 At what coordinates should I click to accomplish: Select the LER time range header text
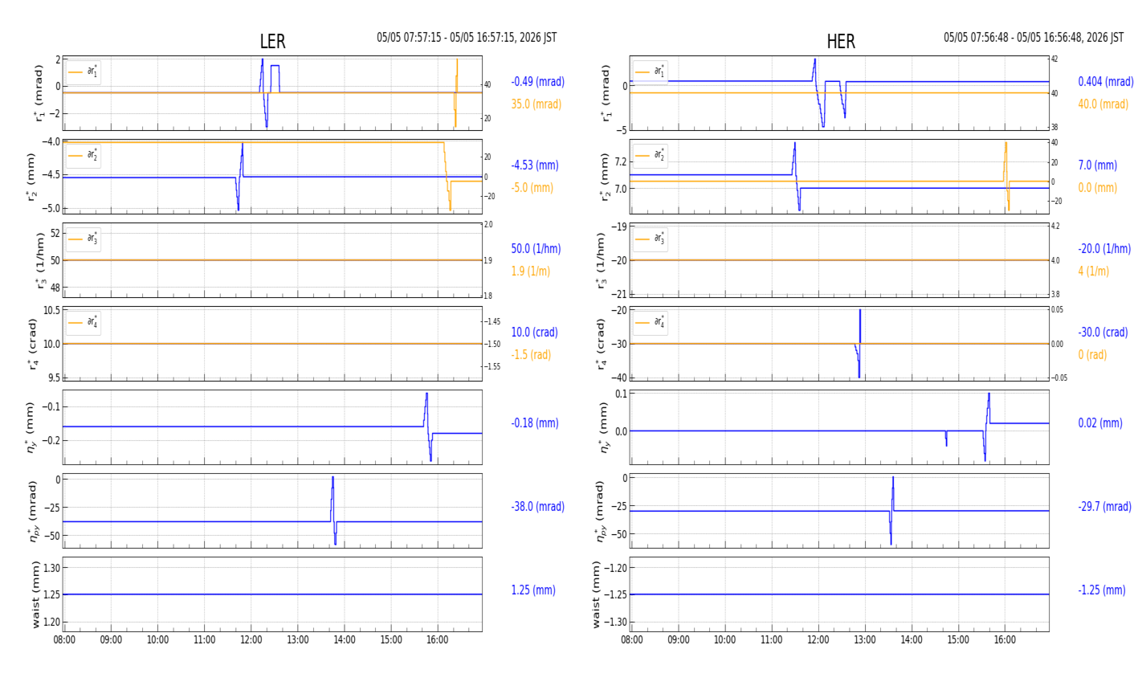coord(467,38)
